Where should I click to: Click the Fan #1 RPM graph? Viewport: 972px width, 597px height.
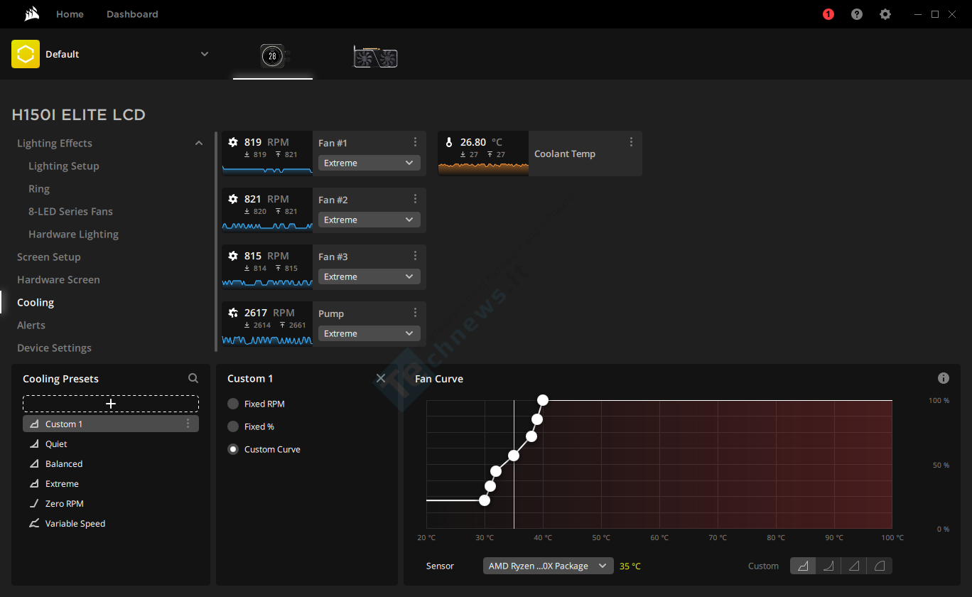point(267,169)
